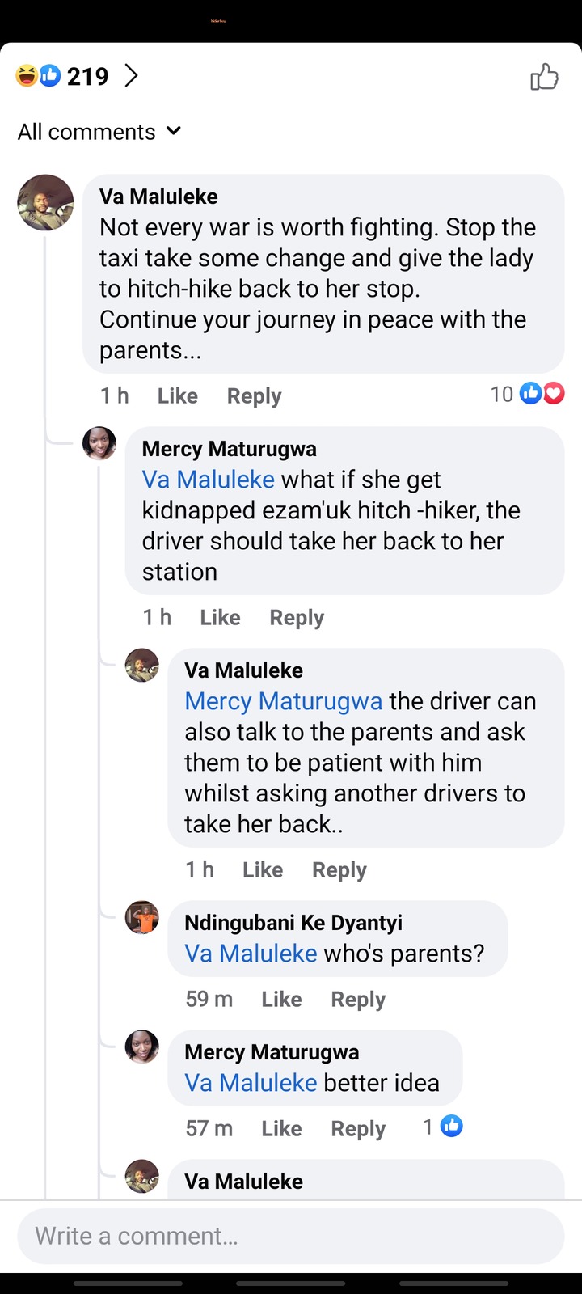This screenshot has width=582, height=1294.
Task: View the 10 reactions on Va Maluleke's comment
Action: tap(527, 394)
